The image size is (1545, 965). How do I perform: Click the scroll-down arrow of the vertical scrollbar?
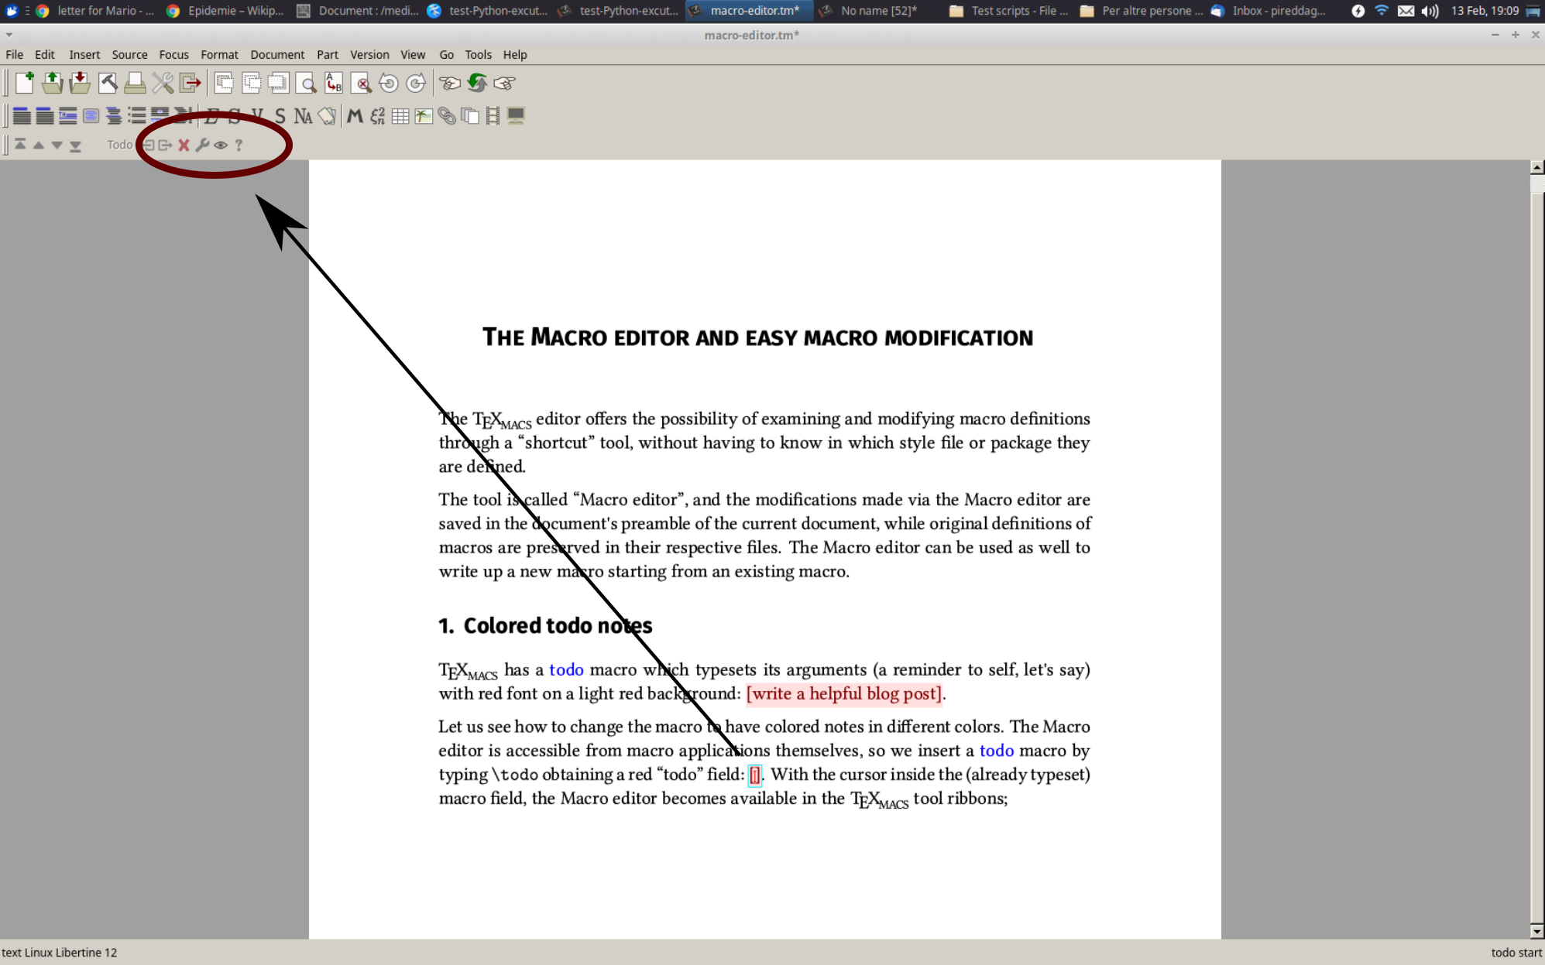coord(1536,932)
